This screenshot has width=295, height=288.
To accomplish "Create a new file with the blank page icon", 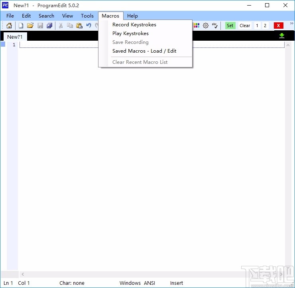I will click(21, 26).
